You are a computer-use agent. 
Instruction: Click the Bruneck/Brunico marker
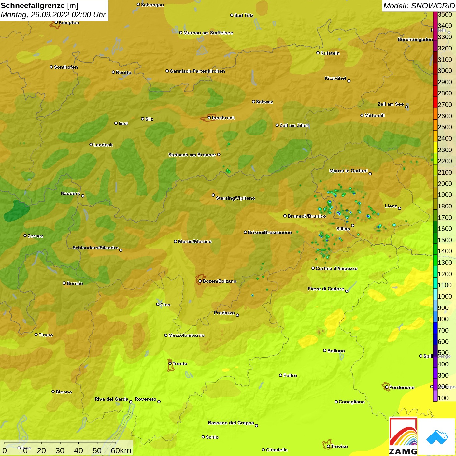(x=285, y=216)
